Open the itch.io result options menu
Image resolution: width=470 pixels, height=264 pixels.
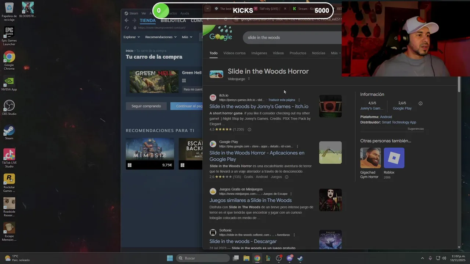point(299,100)
